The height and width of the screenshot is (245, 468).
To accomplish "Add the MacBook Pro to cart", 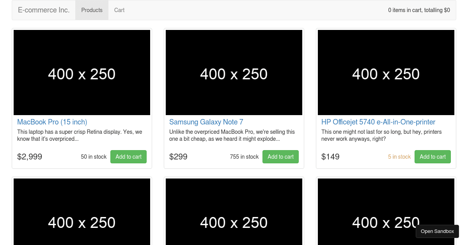I will [x=128, y=157].
